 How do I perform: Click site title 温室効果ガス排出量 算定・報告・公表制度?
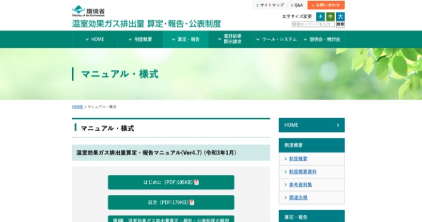[x=147, y=24]
